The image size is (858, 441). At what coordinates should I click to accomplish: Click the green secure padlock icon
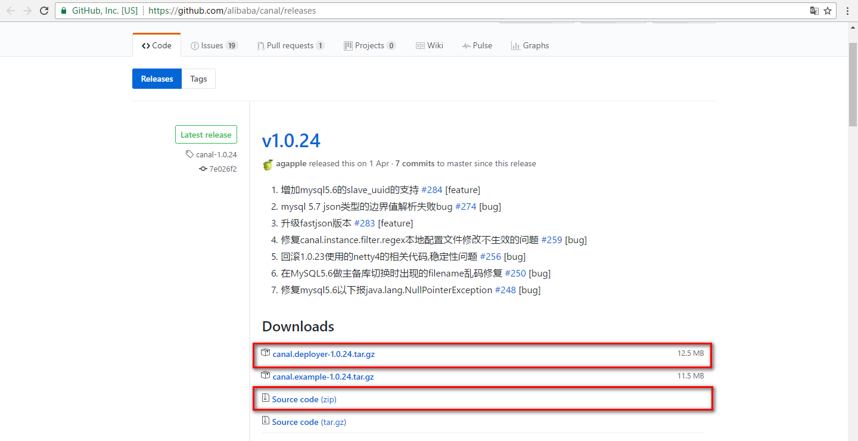point(64,11)
